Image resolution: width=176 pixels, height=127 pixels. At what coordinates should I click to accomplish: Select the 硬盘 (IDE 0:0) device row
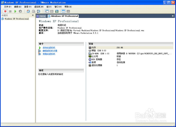pyautogui.click(x=131, y=51)
